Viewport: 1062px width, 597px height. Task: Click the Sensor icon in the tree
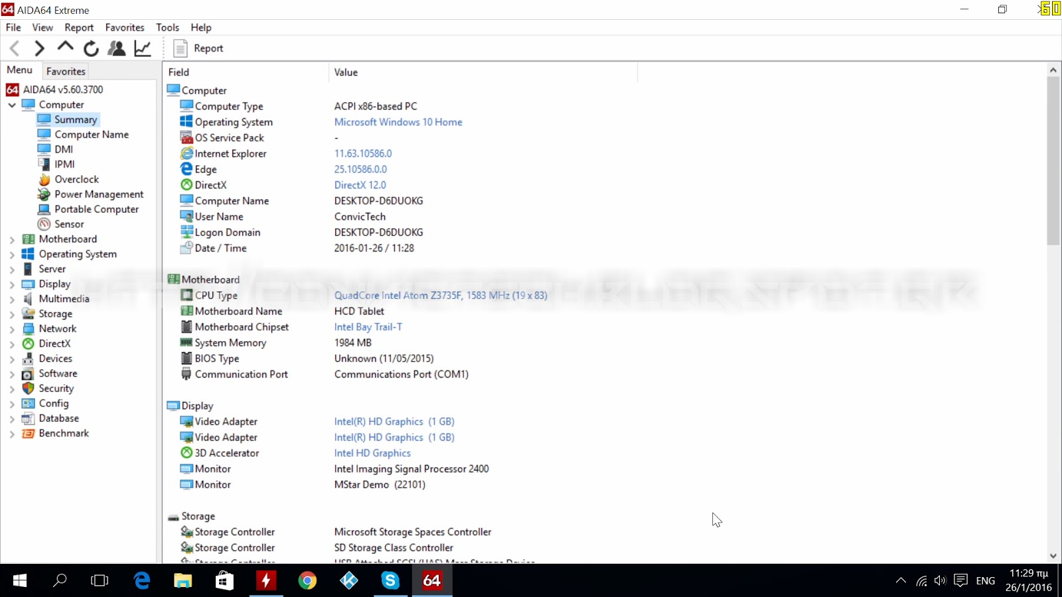44,224
